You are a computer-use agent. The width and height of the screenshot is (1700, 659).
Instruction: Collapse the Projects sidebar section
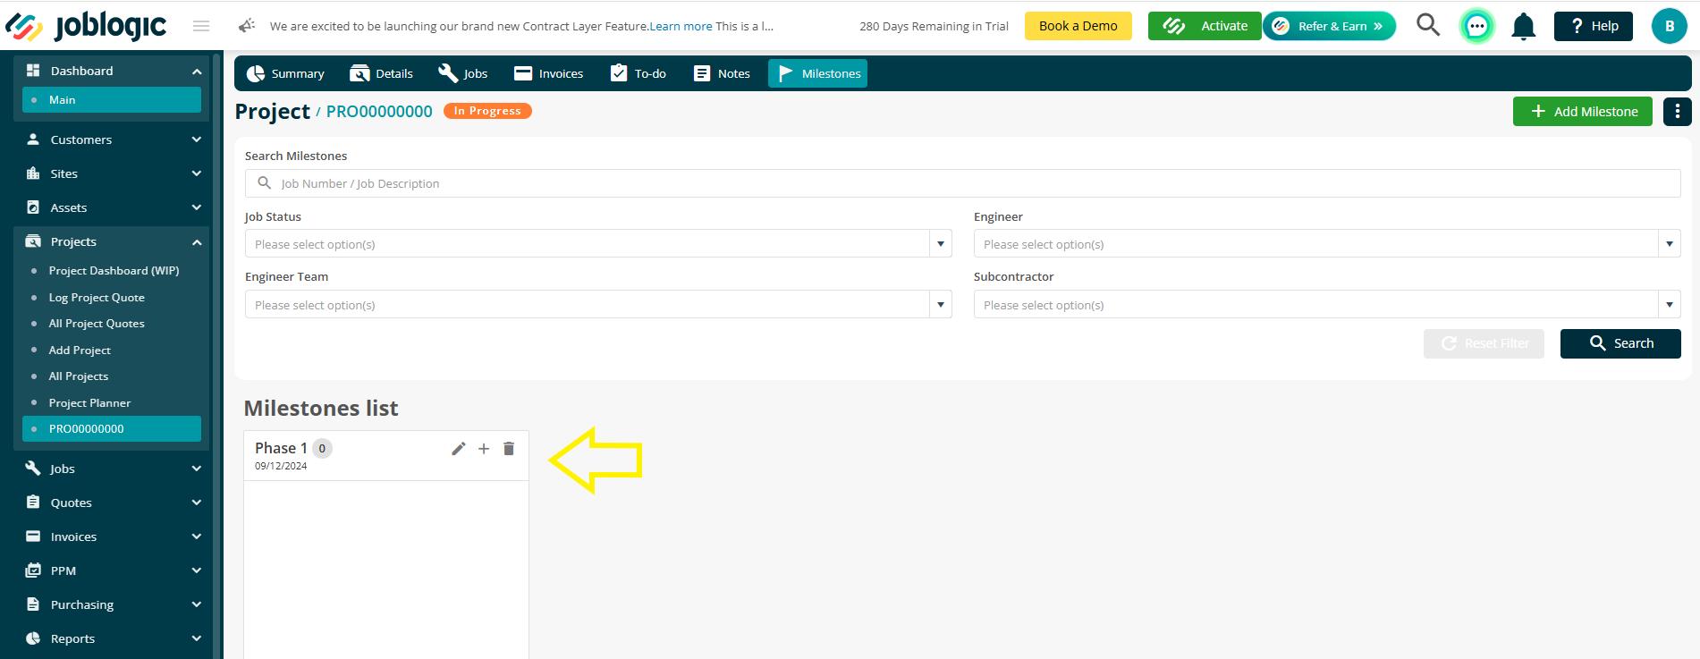pyautogui.click(x=112, y=241)
